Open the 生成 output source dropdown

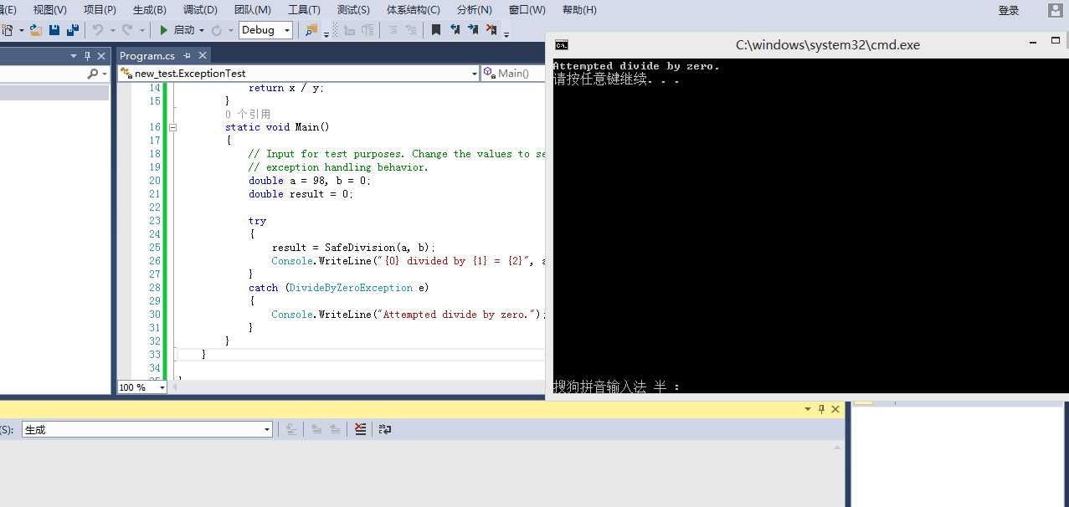click(267, 429)
